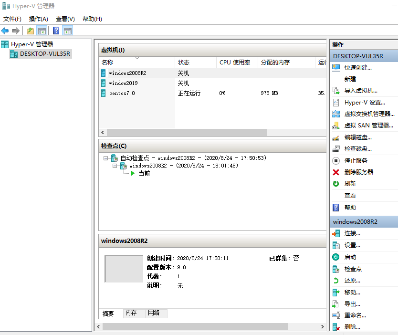
Task: Click the window2019 VM row icon
Action: [103, 83]
